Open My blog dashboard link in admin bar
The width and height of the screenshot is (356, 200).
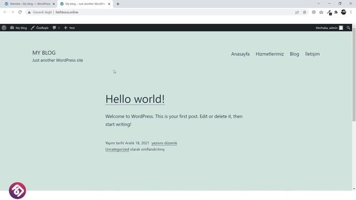point(18,28)
